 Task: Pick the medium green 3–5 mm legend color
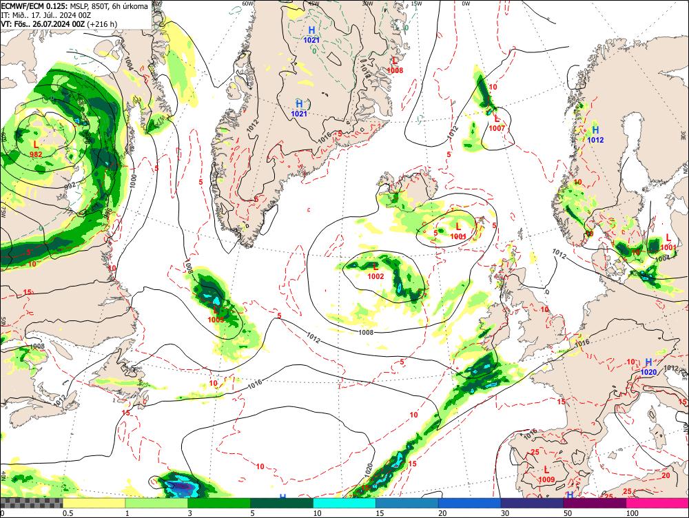coord(219,503)
